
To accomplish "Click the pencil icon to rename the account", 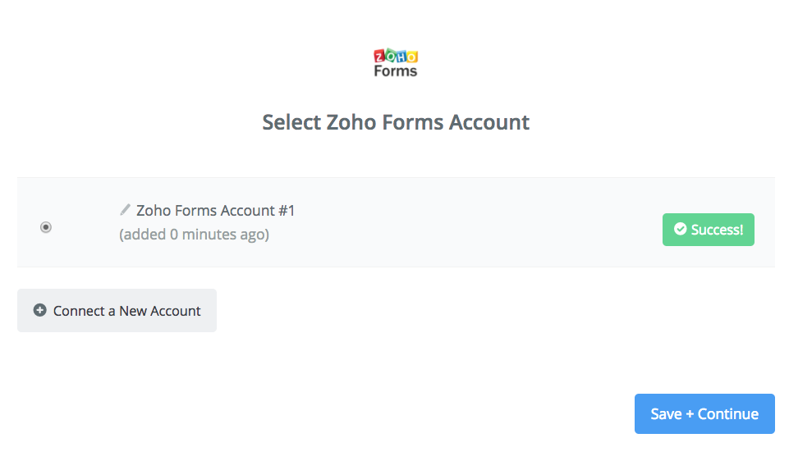I will pyautogui.click(x=126, y=210).
